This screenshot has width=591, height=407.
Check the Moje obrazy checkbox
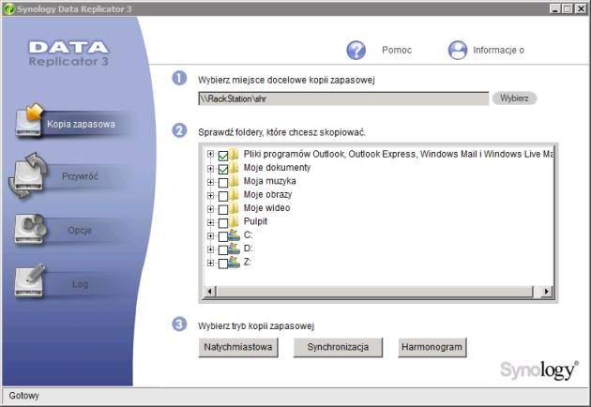(223, 196)
